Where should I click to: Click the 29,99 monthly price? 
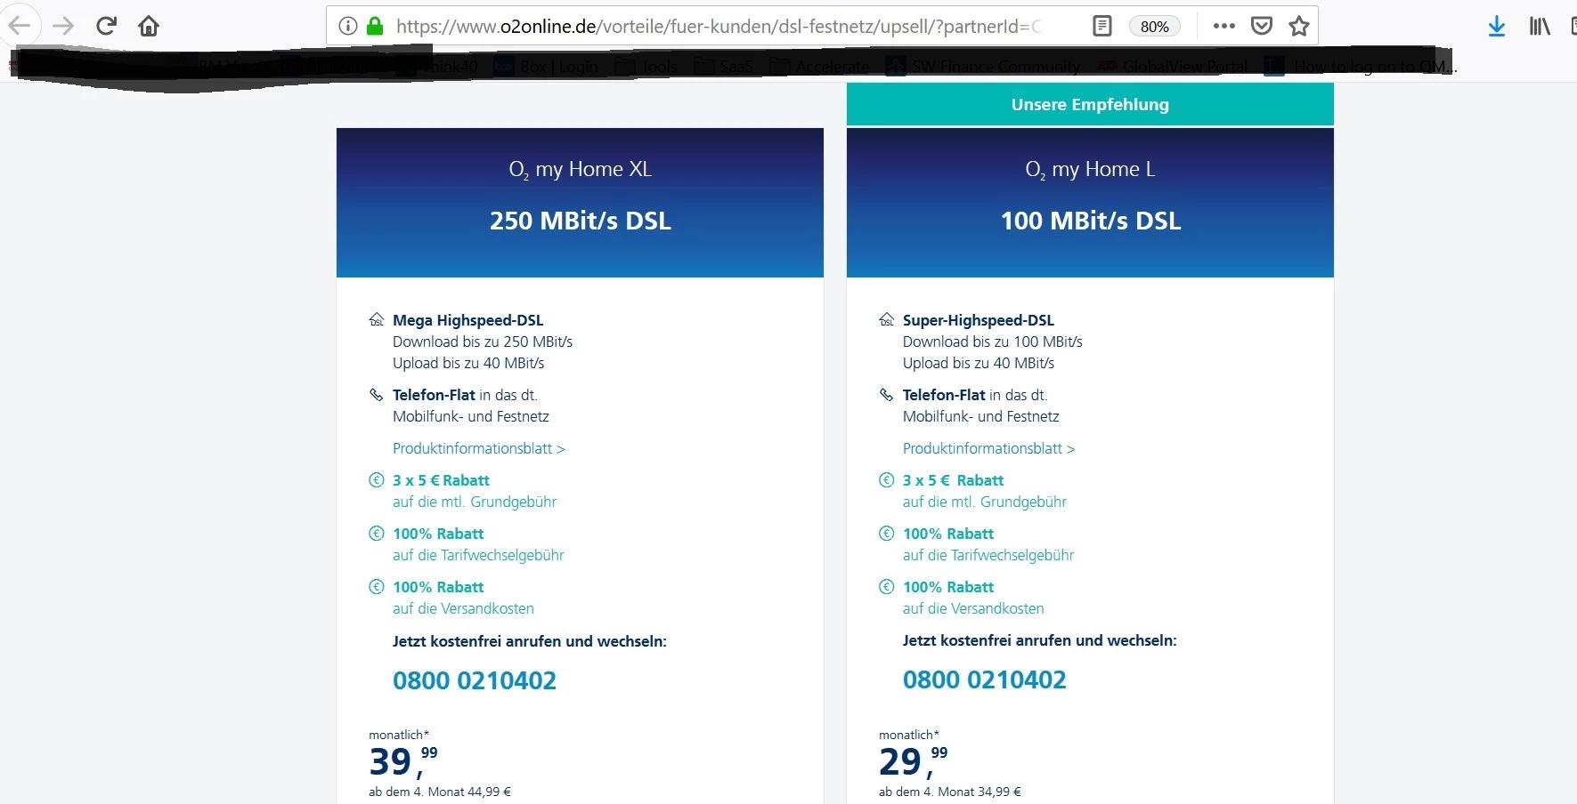(x=914, y=761)
